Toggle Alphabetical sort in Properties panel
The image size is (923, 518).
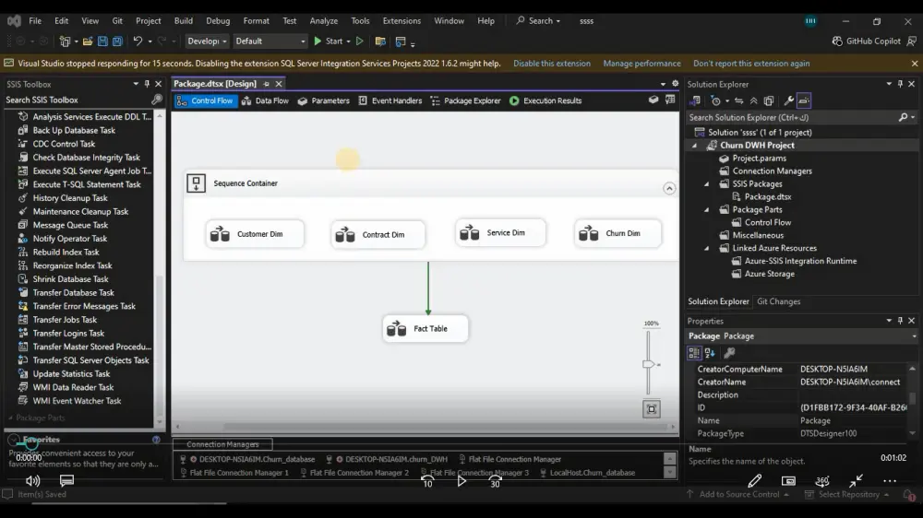tap(710, 353)
